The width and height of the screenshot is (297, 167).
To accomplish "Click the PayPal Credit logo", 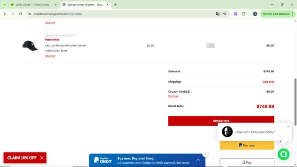I will click(x=103, y=160).
